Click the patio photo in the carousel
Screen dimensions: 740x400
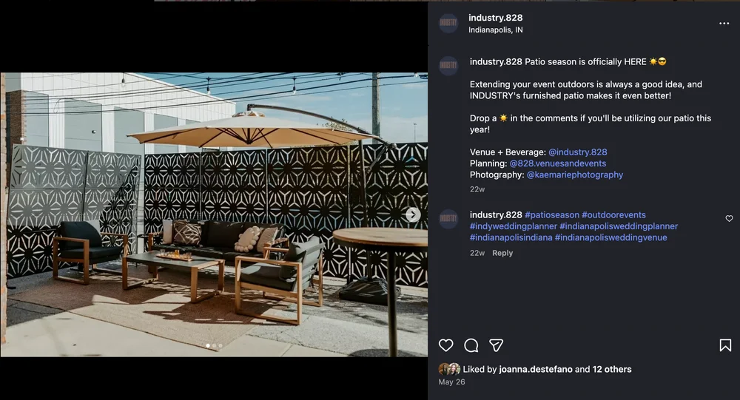coord(214,214)
